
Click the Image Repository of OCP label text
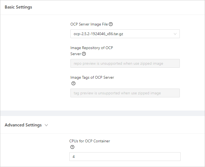click(92, 48)
